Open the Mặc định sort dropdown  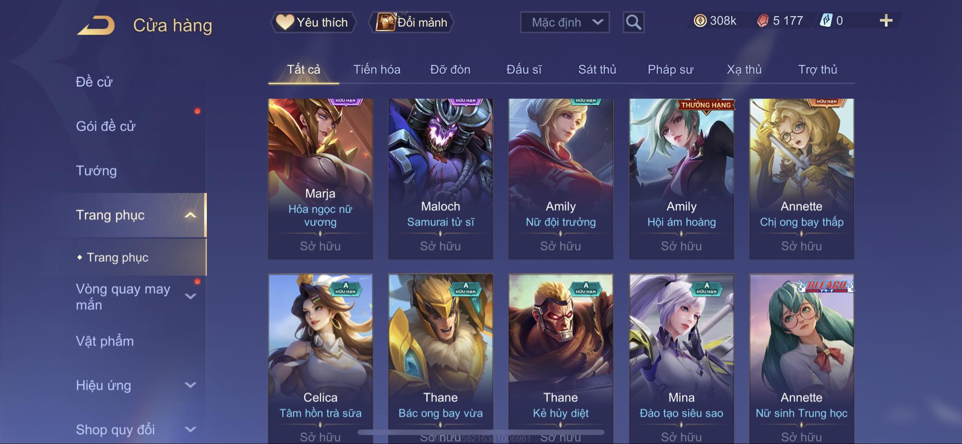pos(565,22)
